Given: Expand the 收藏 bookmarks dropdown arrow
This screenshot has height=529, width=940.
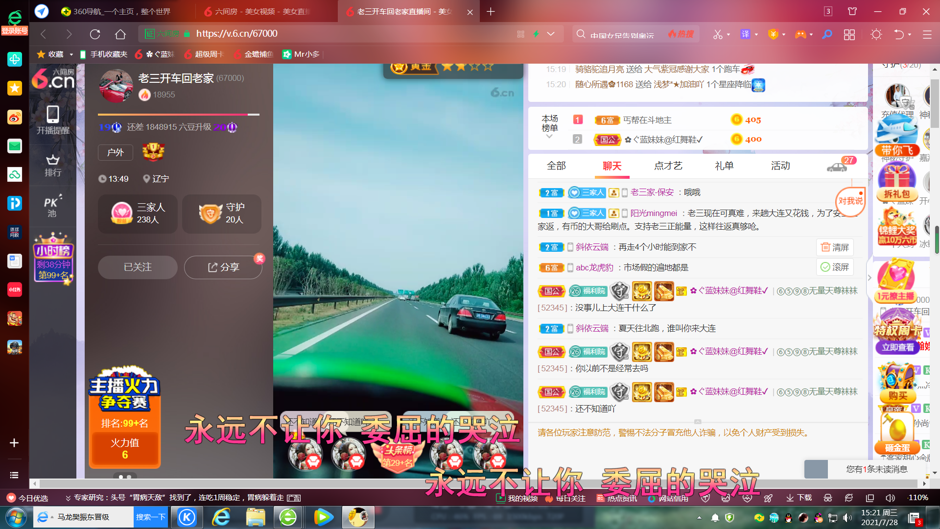Looking at the screenshot, I should tap(71, 54).
